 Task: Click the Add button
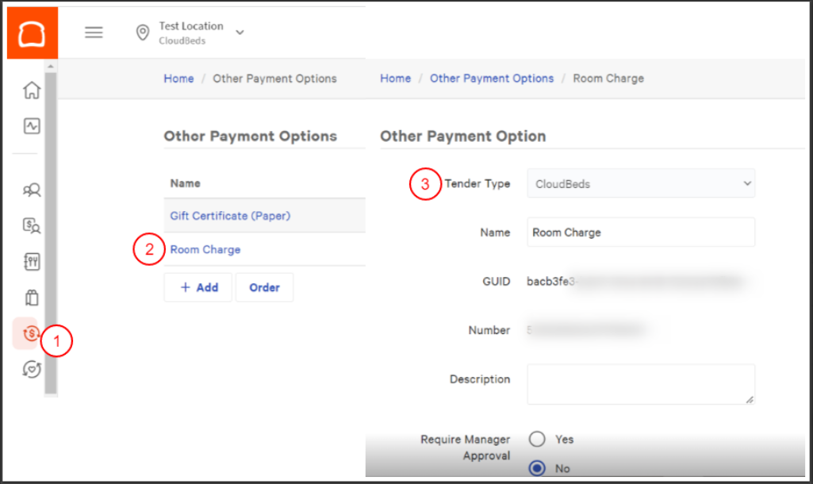pyautogui.click(x=198, y=287)
